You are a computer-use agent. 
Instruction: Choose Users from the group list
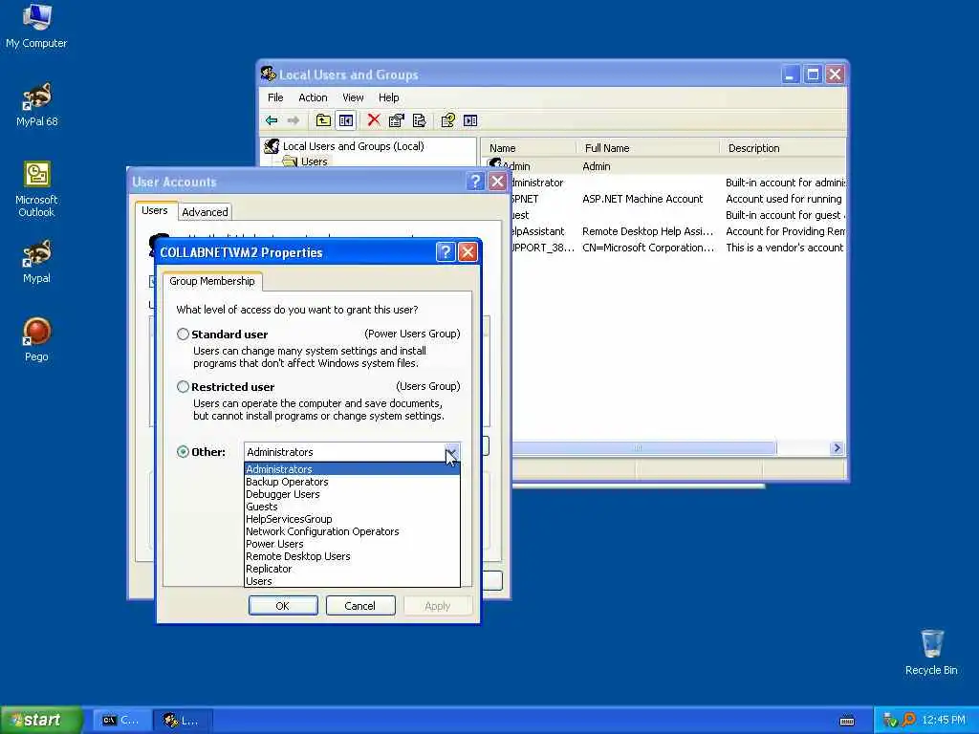(352, 581)
